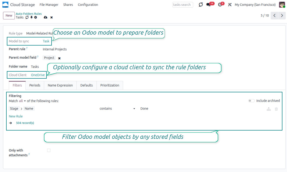This screenshot has width=287, height=172.
Task: Click the tasks search input field
Action: pos(183,5)
